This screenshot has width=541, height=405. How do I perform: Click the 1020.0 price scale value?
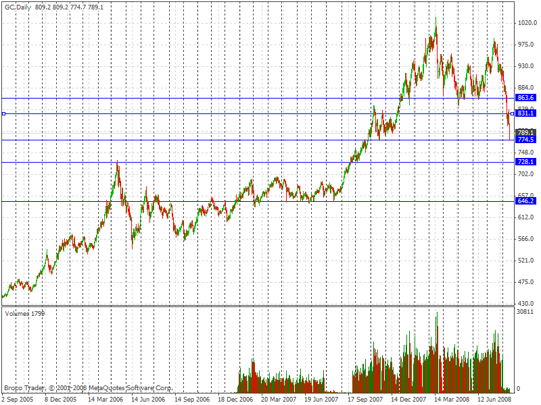coord(527,23)
